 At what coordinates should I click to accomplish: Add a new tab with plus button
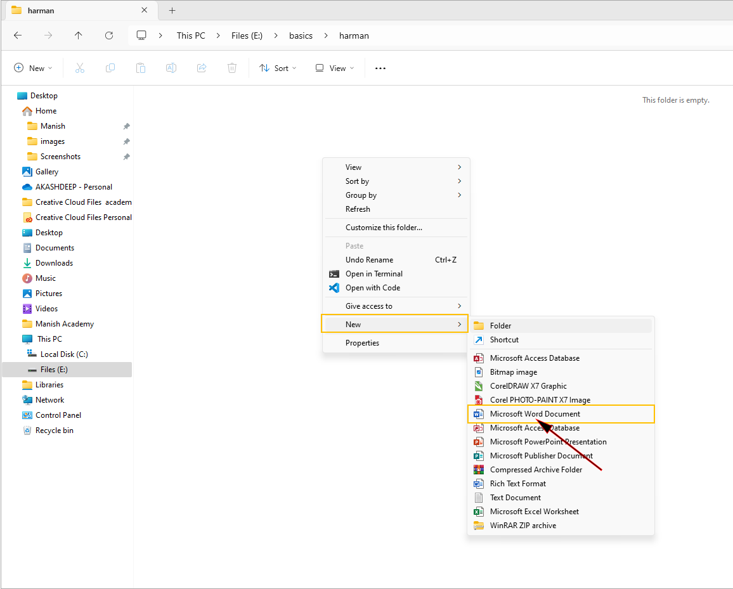[x=172, y=10]
